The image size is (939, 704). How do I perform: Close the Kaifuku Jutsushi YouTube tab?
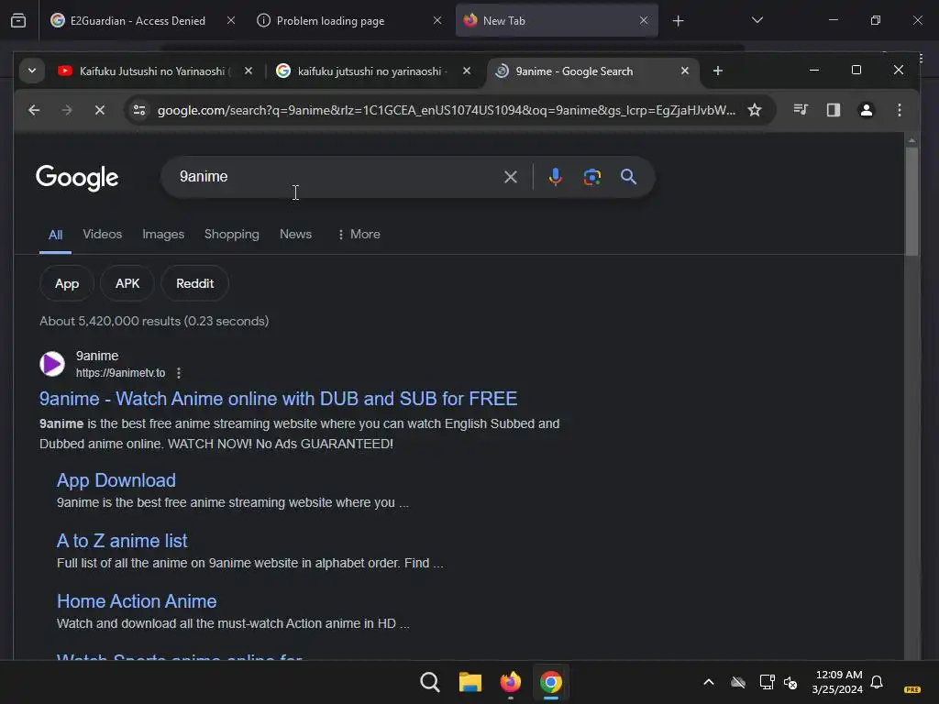(248, 71)
